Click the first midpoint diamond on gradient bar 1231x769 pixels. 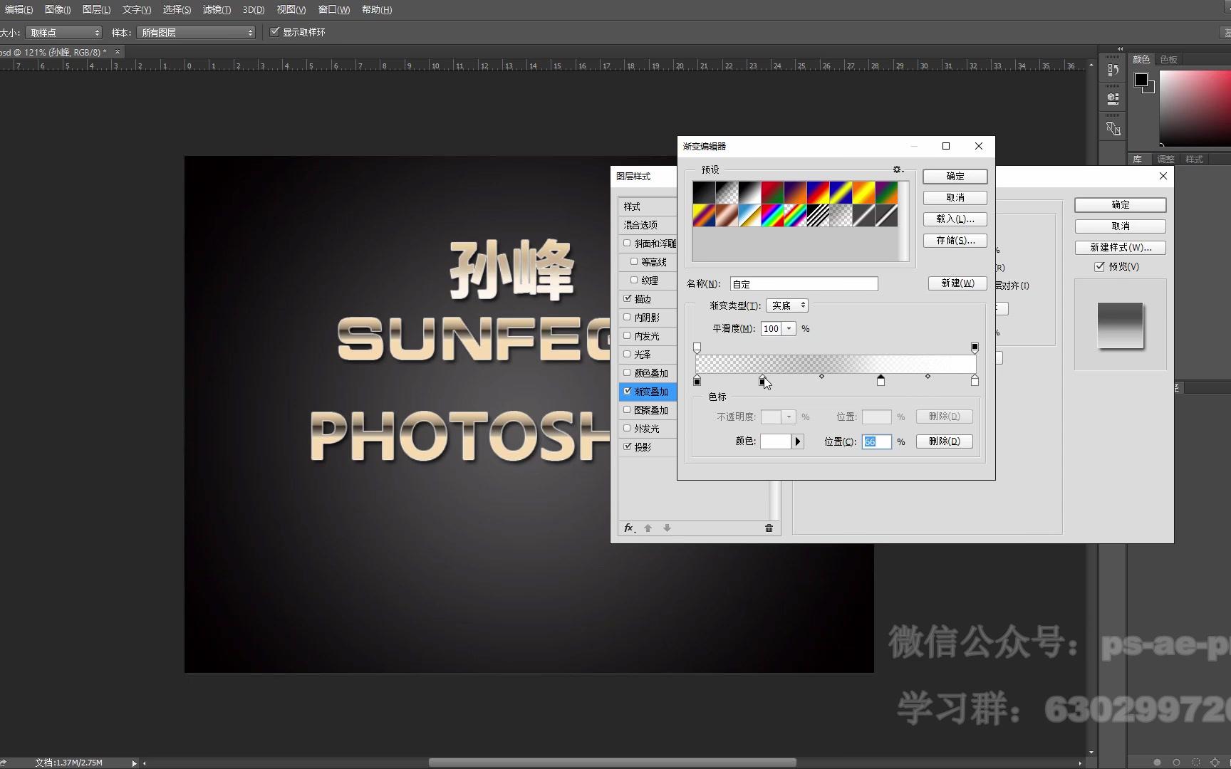click(x=821, y=376)
